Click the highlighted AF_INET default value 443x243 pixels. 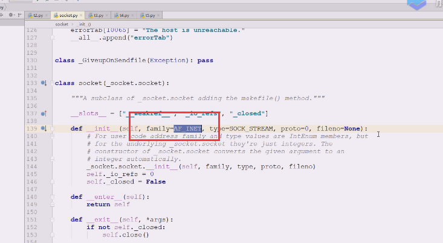point(187,128)
